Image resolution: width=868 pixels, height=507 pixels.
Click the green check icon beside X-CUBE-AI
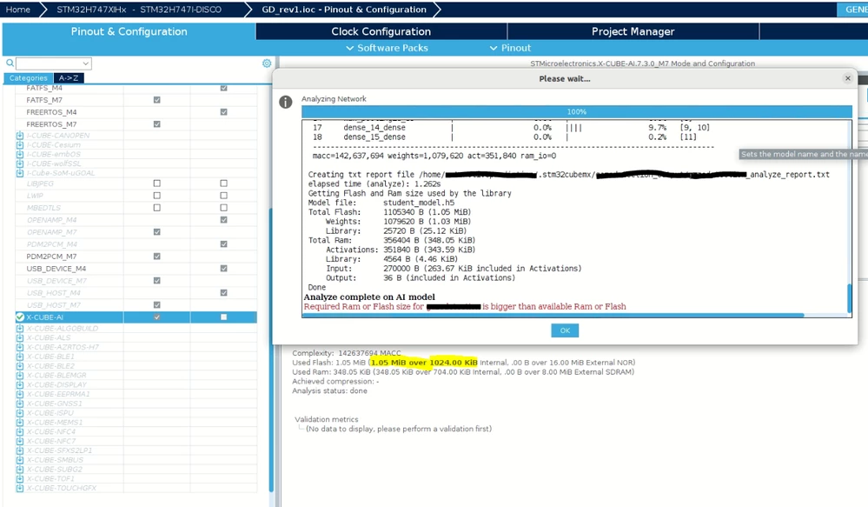[20, 317]
